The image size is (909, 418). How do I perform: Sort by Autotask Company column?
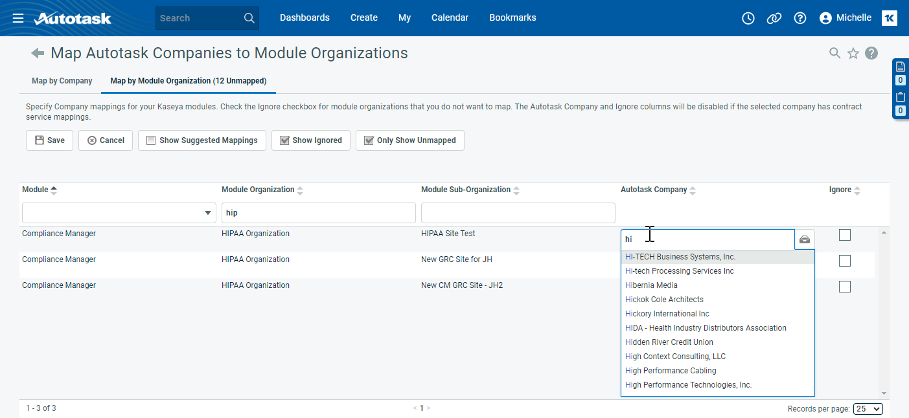[693, 190]
